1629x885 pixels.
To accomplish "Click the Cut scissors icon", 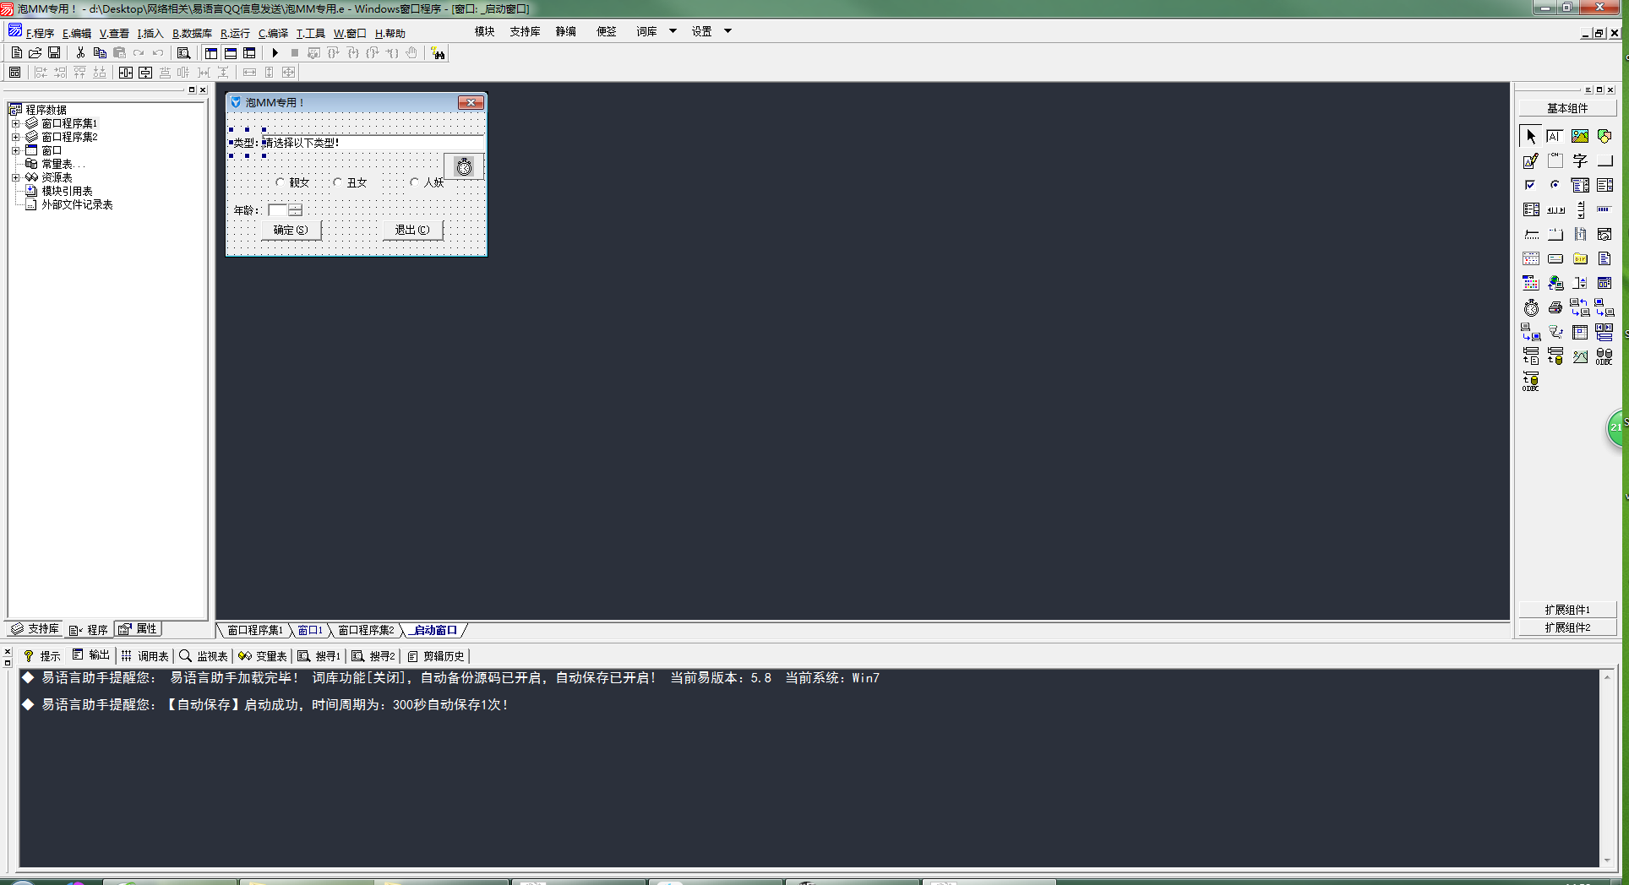I will (x=80, y=52).
